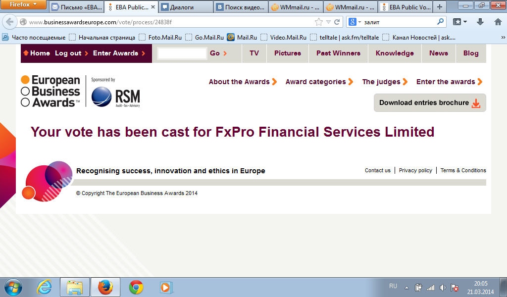Show hidden tray icons arrow
The width and height of the screenshot is (507, 297).
point(407,288)
